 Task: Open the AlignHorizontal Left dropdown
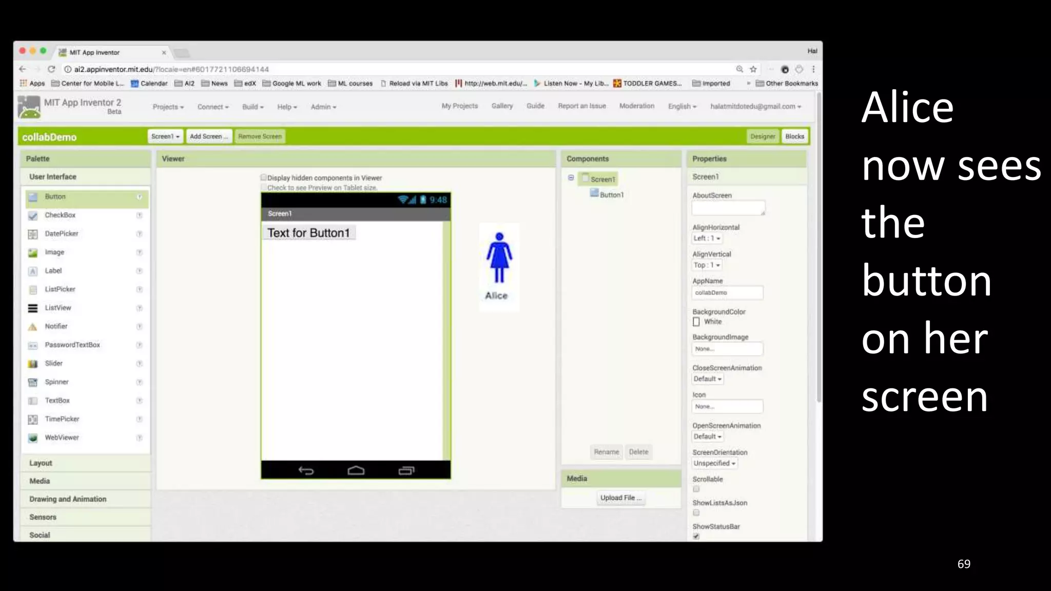click(707, 239)
